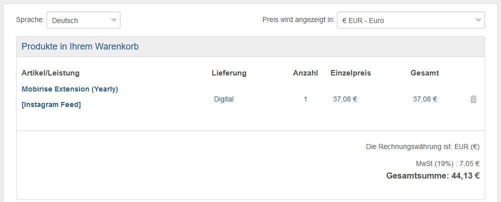Click the Einzelpreis column header
The height and width of the screenshot is (202, 501).
pos(350,73)
